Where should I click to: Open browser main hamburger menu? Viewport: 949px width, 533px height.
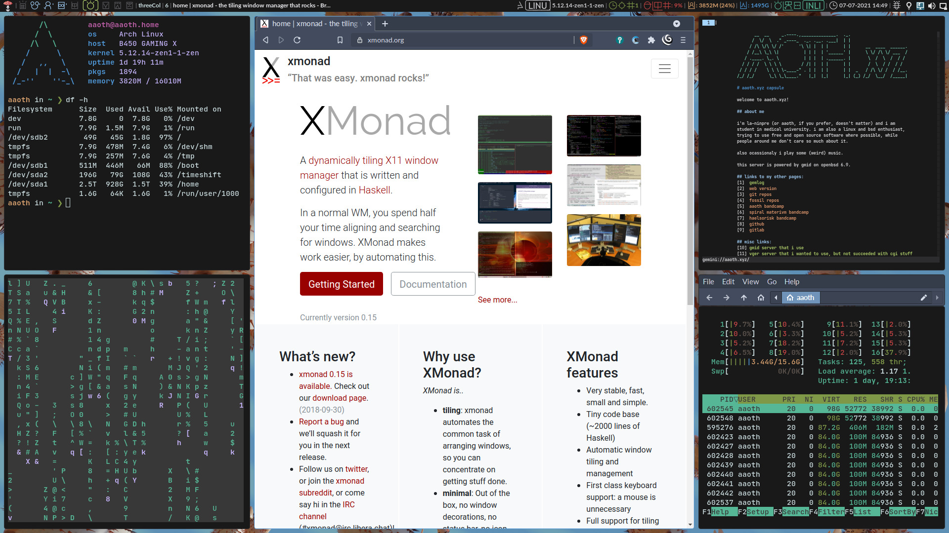point(683,40)
